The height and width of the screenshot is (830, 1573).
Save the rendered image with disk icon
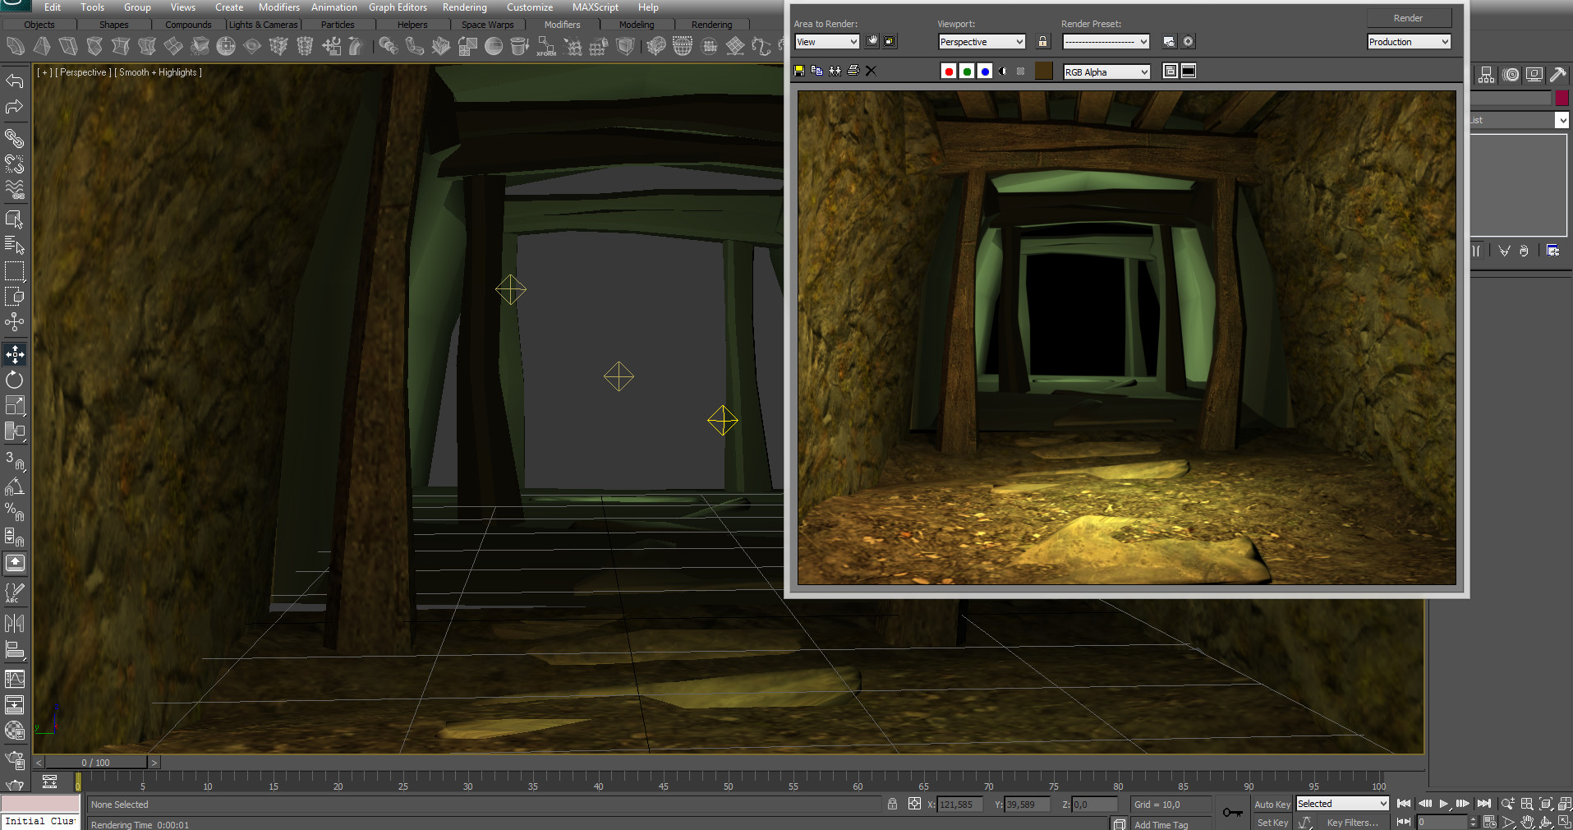(x=799, y=71)
